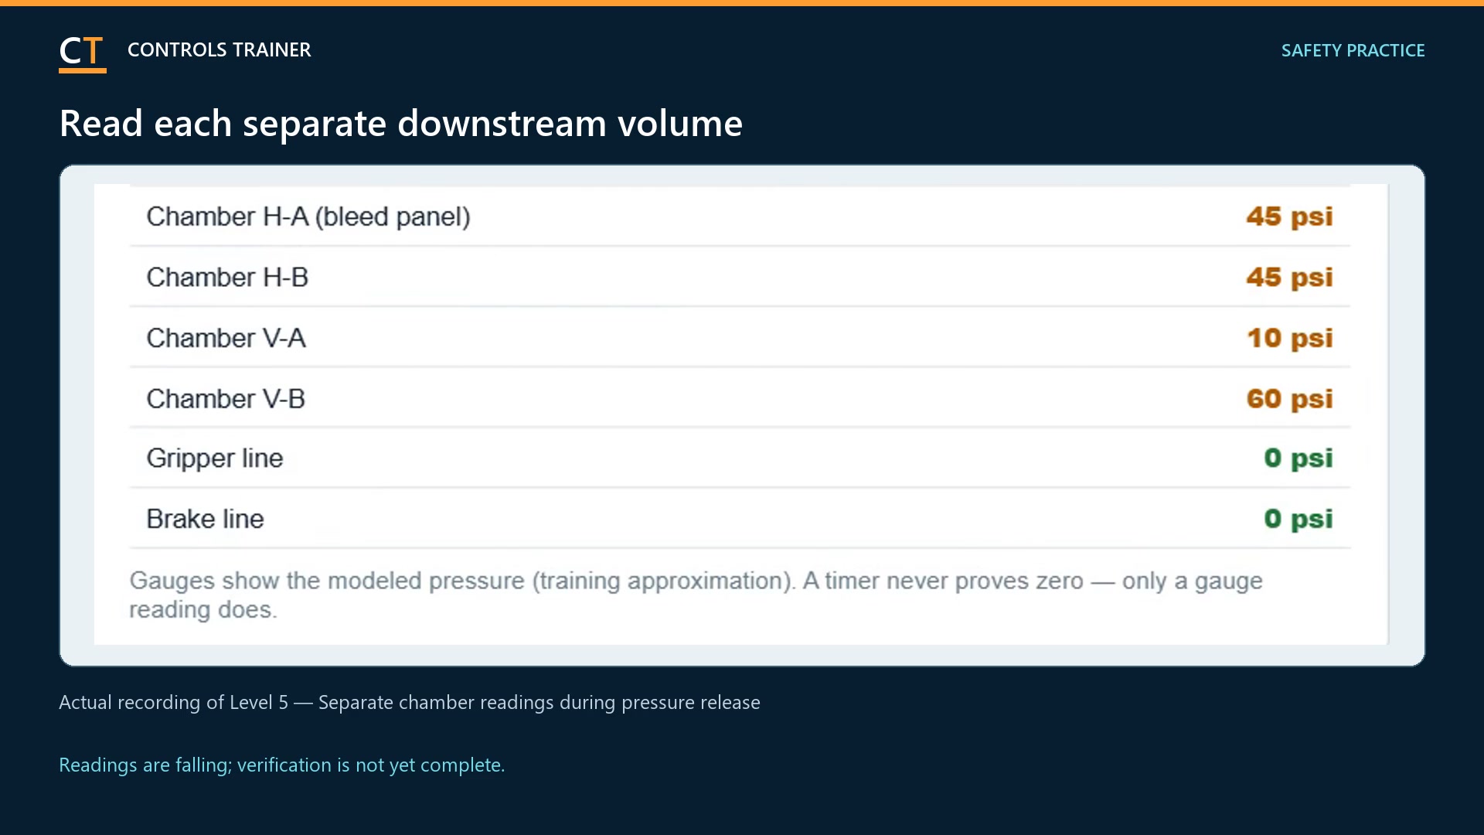Viewport: 1484px width, 835px height.
Task: Click the 10 psi reading for Chamber V-A
Action: click(1289, 339)
